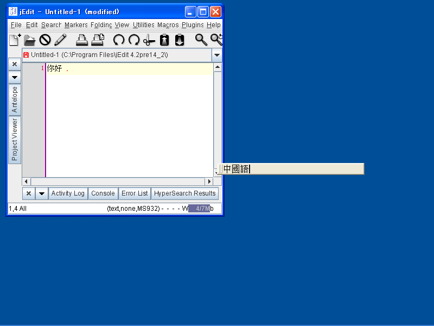Screen dimensions: 434x326
Task: Toggle the Antelope side dockable
Action: tap(15, 99)
